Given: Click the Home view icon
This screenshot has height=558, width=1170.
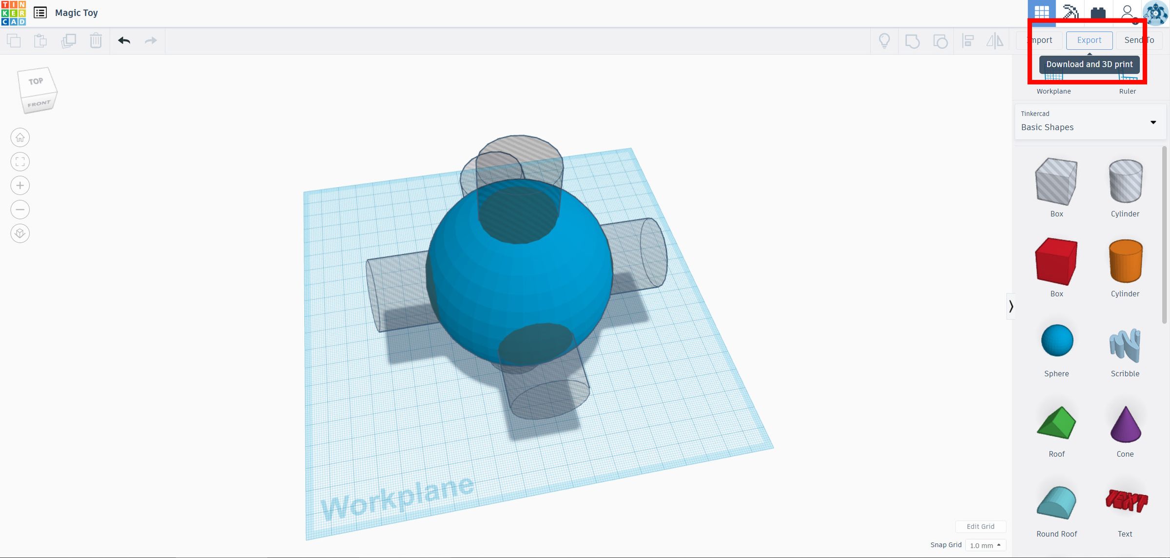Looking at the screenshot, I should (x=20, y=138).
